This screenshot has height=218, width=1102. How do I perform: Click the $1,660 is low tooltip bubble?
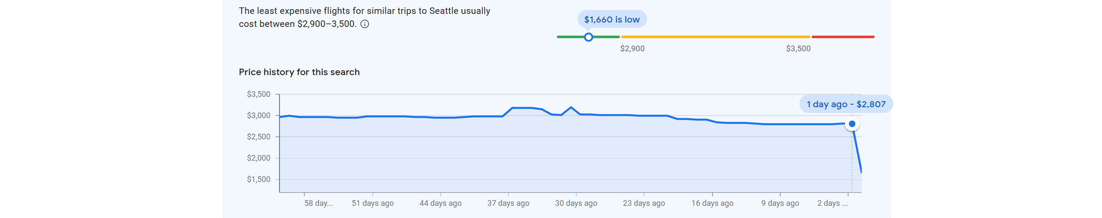(x=611, y=20)
